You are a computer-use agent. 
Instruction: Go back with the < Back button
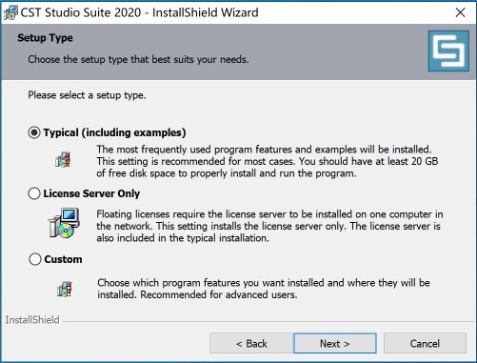pos(251,343)
